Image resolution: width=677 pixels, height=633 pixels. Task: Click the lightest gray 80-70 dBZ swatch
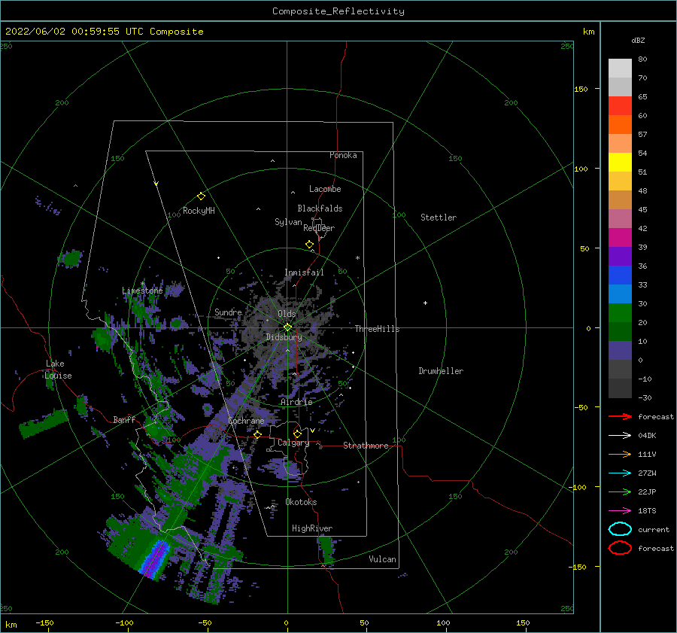click(620, 68)
